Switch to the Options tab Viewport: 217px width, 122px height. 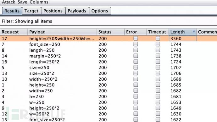click(x=100, y=11)
